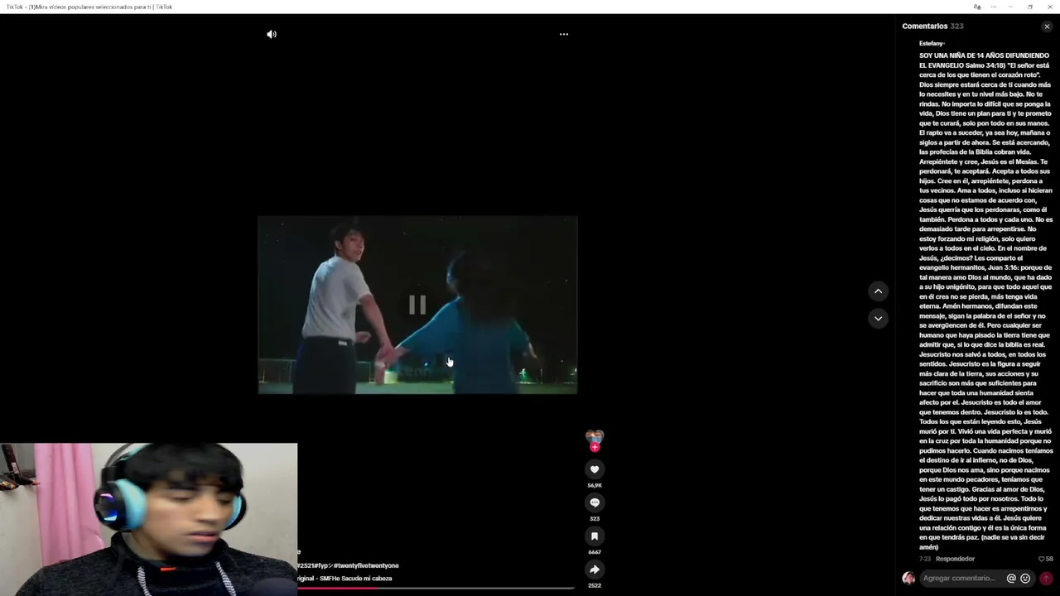Click your profile avatar beside the comment box

(x=908, y=579)
